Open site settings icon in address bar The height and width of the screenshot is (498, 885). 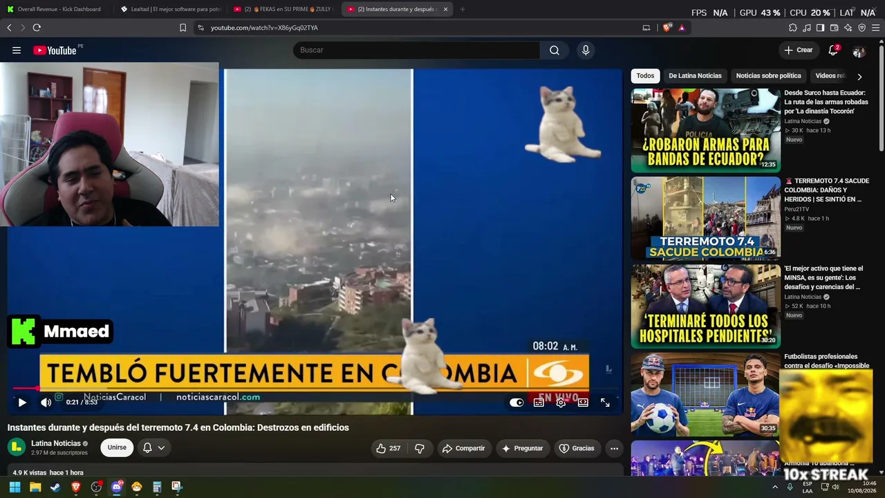pyautogui.click(x=201, y=28)
